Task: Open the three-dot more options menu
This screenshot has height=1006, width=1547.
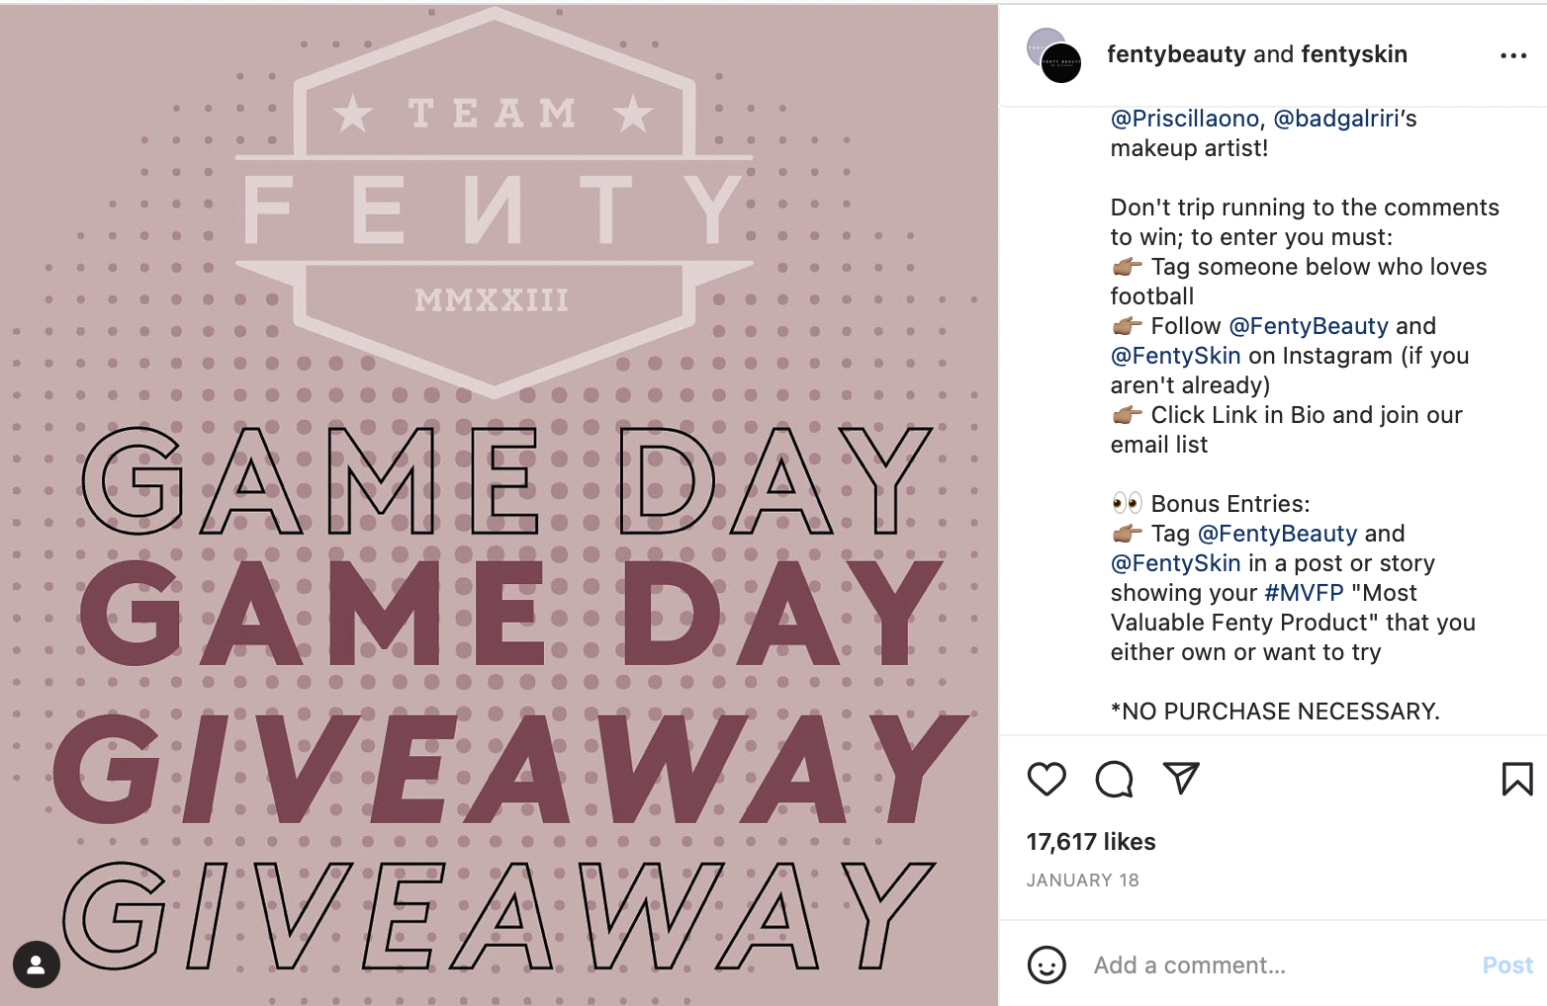Action: (x=1513, y=56)
